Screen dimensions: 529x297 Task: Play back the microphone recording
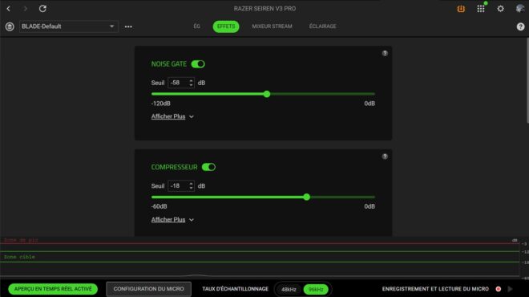click(x=510, y=289)
